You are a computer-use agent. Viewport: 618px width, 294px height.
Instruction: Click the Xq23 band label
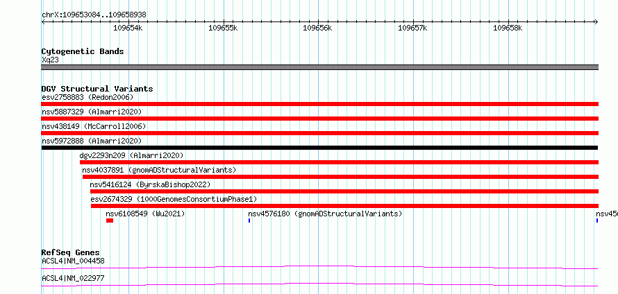click(x=50, y=60)
